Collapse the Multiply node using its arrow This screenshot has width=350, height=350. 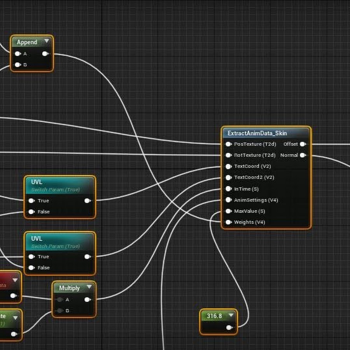[89, 287]
